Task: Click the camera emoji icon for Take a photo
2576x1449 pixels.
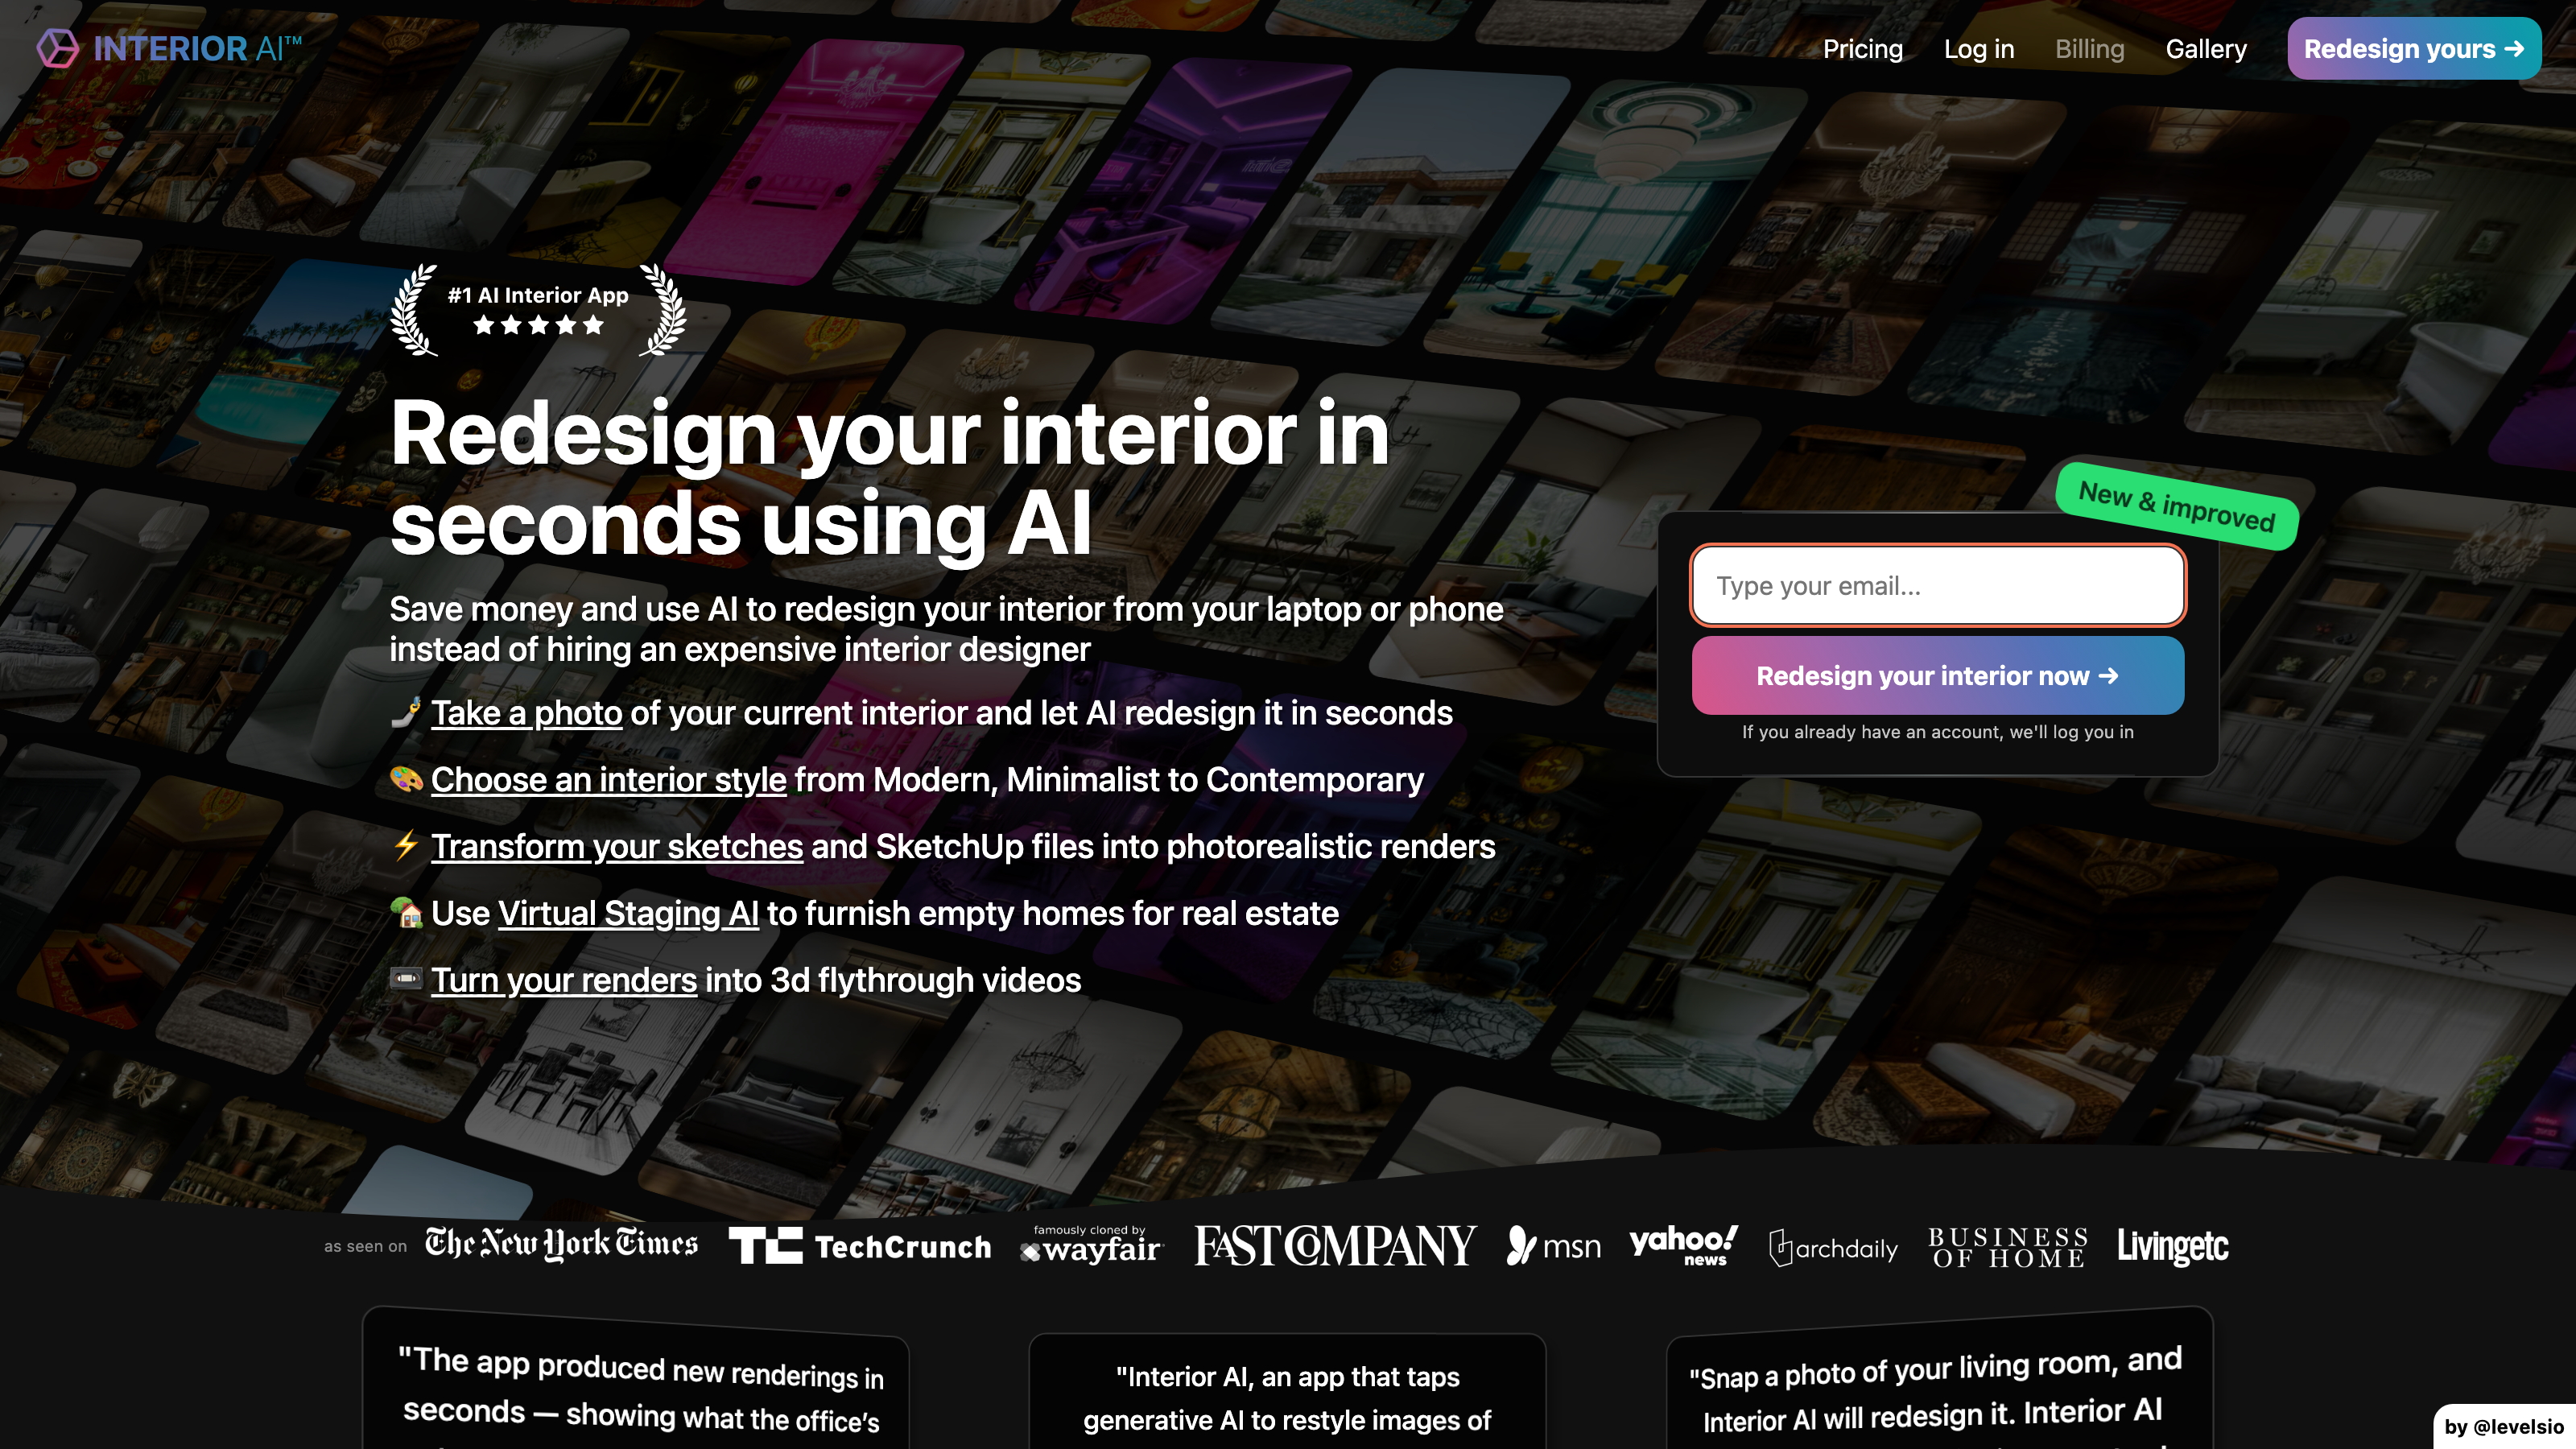Action: pyautogui.click(x=403, y=713)
